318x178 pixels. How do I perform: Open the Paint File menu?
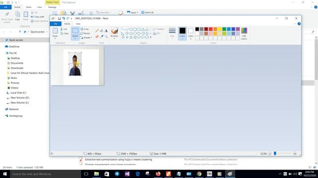click(55, 24)
